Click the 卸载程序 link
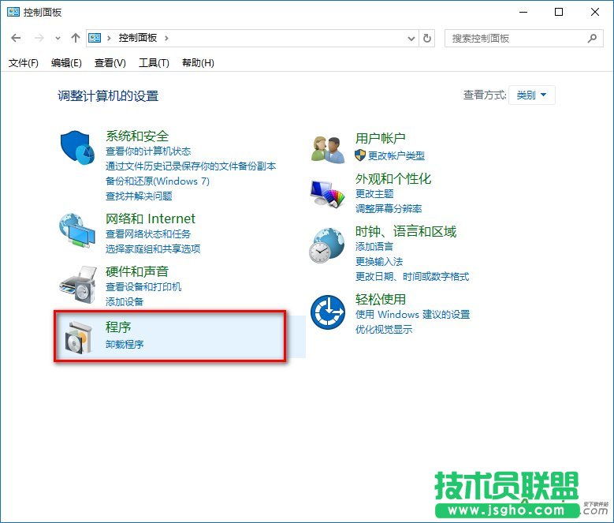Viewport: 614px width, 523px height. (x=125, y=345)
